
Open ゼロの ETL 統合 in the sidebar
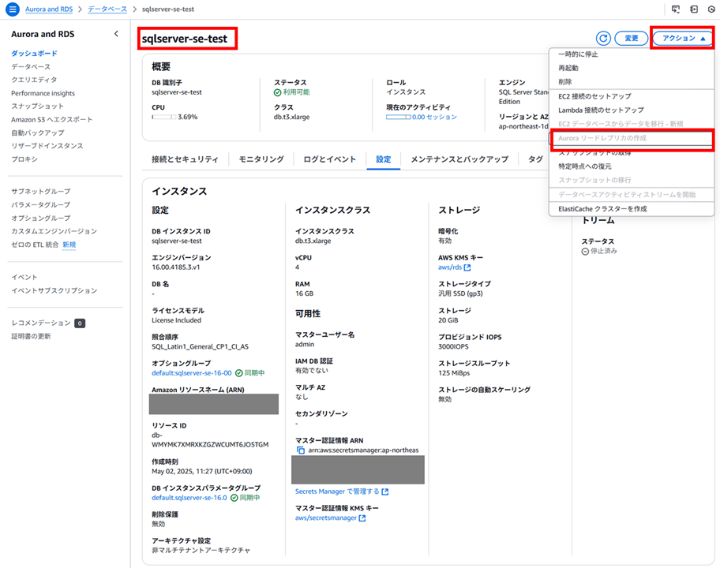coord(35,245)
